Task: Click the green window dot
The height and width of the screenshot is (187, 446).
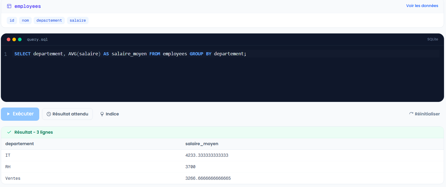Action: click(x=20, y=40)
